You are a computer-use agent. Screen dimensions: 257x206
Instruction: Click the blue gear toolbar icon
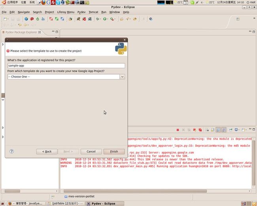click(x=151, y=19)
